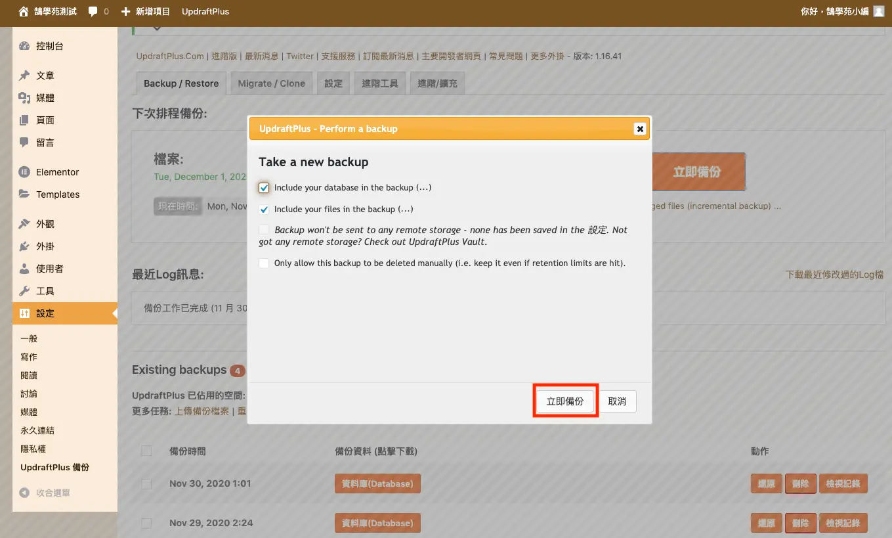892x538 pixels.
Task: Open the user avatar icon at the top right
Action: point(878,11)
